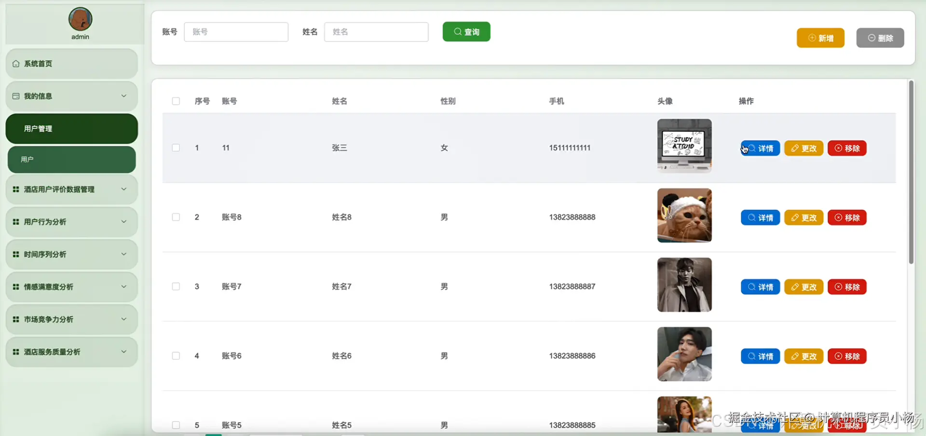
Task: Click the name cell 姓名7
Action: pos(341,287)
